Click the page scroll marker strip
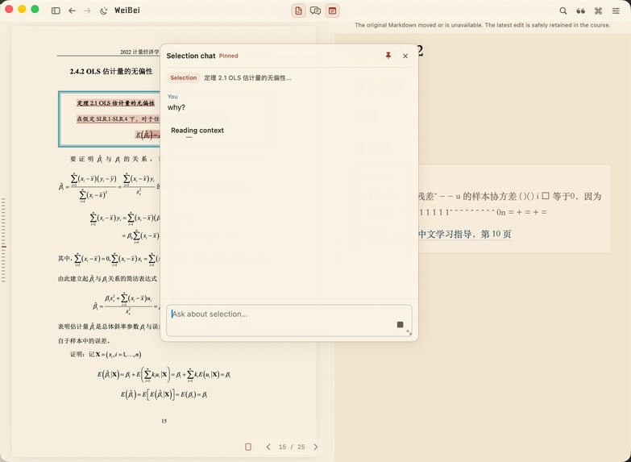The image size is (631, 462). (x=3, y=239)
